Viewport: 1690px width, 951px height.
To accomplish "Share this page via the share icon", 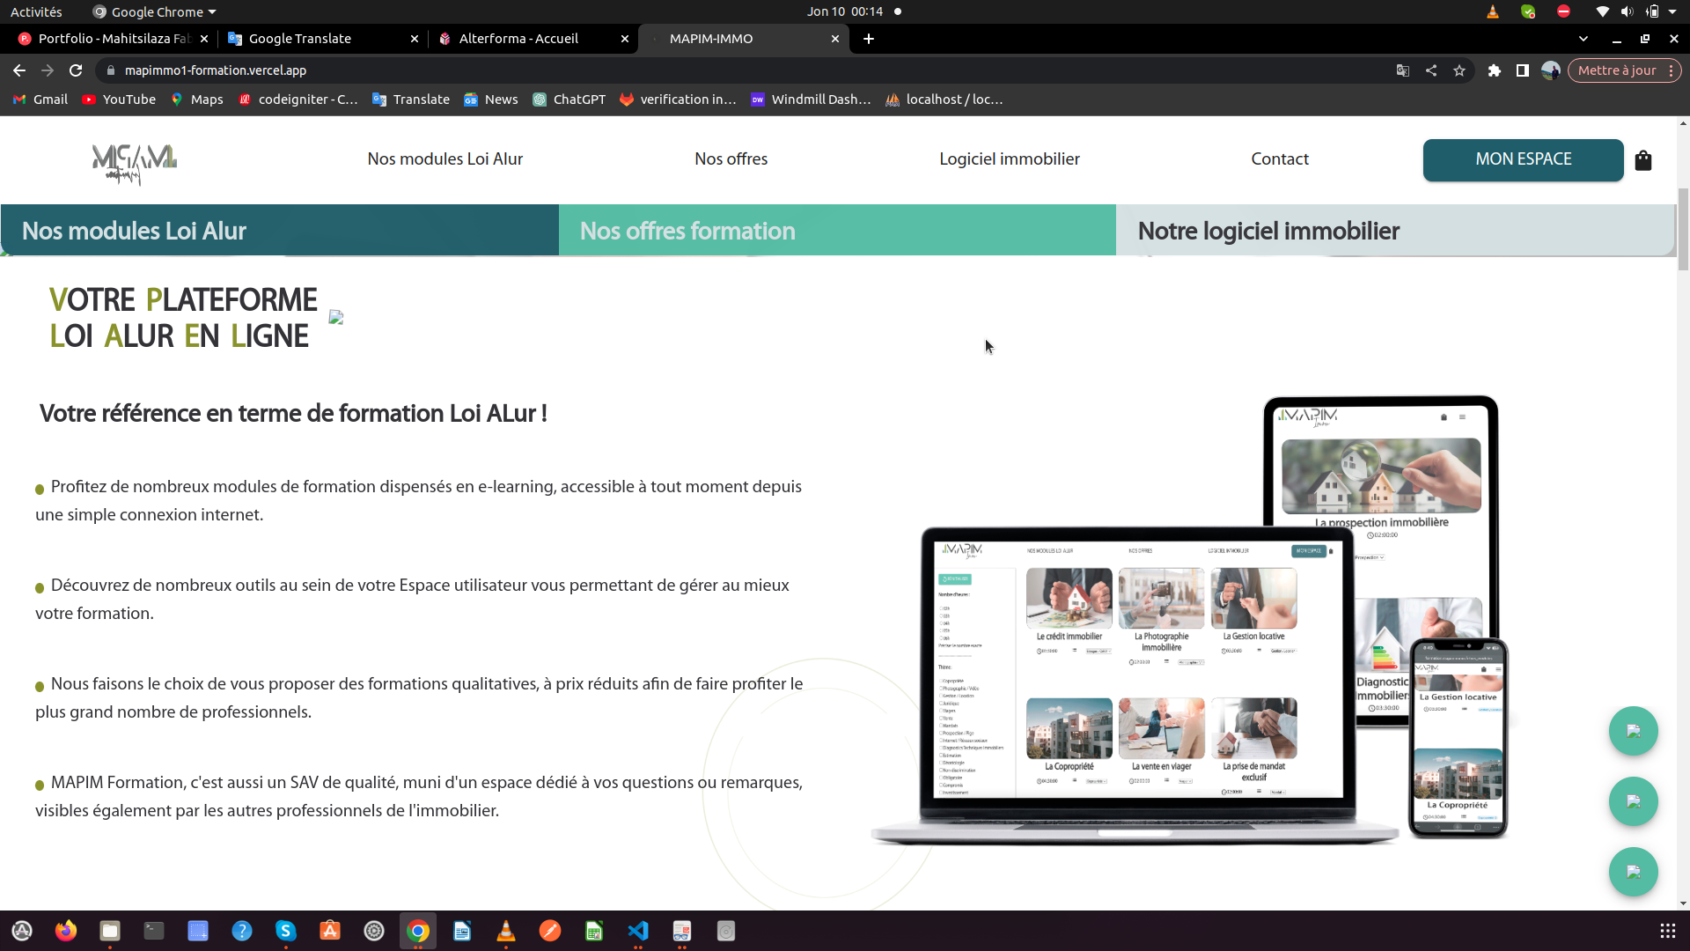I will coord(1431,70).
